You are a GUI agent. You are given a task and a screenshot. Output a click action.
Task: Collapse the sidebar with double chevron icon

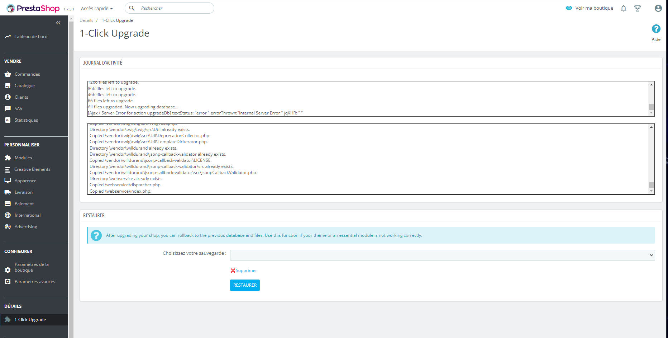58,23
